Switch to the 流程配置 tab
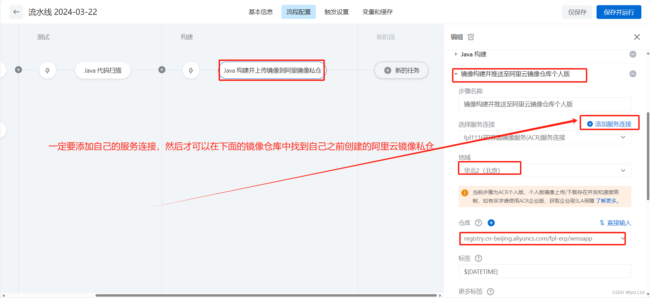 pyautogui.click(x=299, y=12)
